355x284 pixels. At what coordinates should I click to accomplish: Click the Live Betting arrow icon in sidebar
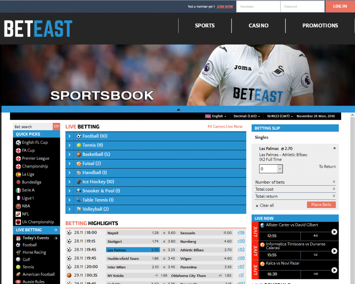tap(55, 230)
